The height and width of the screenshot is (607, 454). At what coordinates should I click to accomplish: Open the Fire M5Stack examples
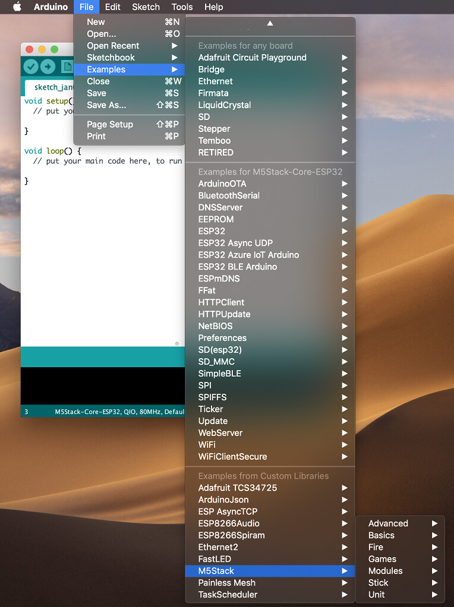coord(400,548)
